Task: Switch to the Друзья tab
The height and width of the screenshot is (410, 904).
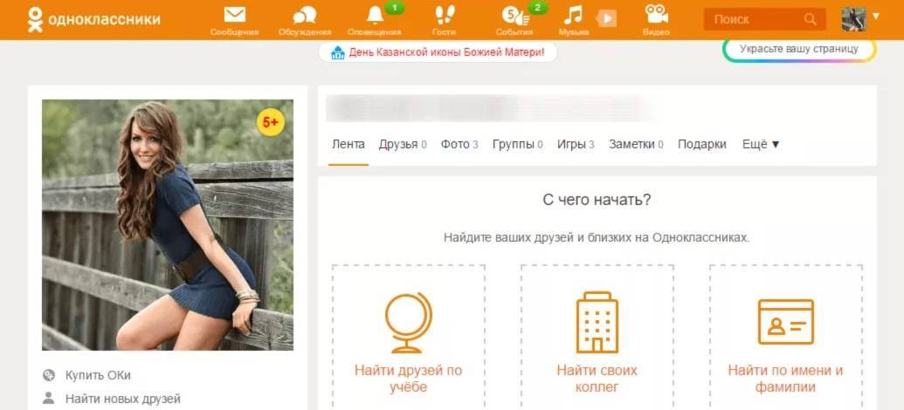Action: pos(403,145)
